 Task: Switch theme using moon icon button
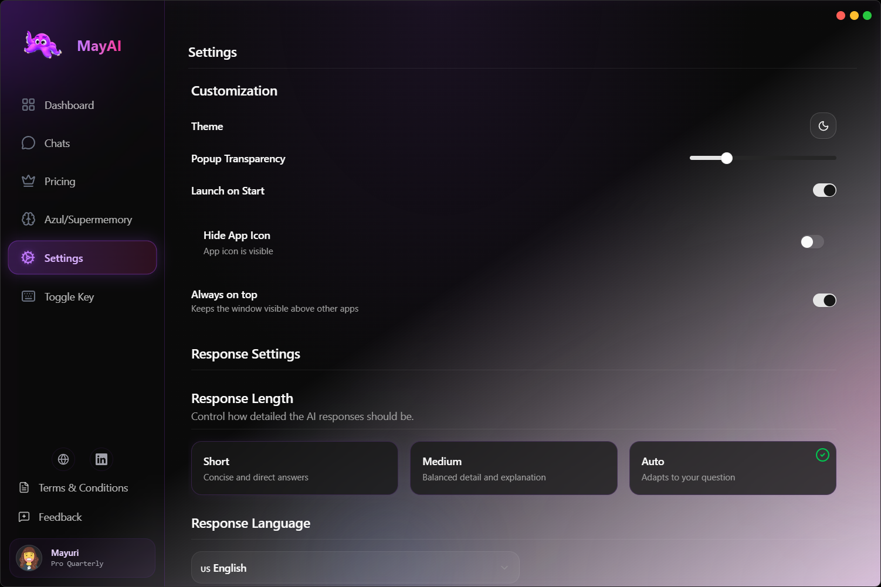[x=823, y=126]
